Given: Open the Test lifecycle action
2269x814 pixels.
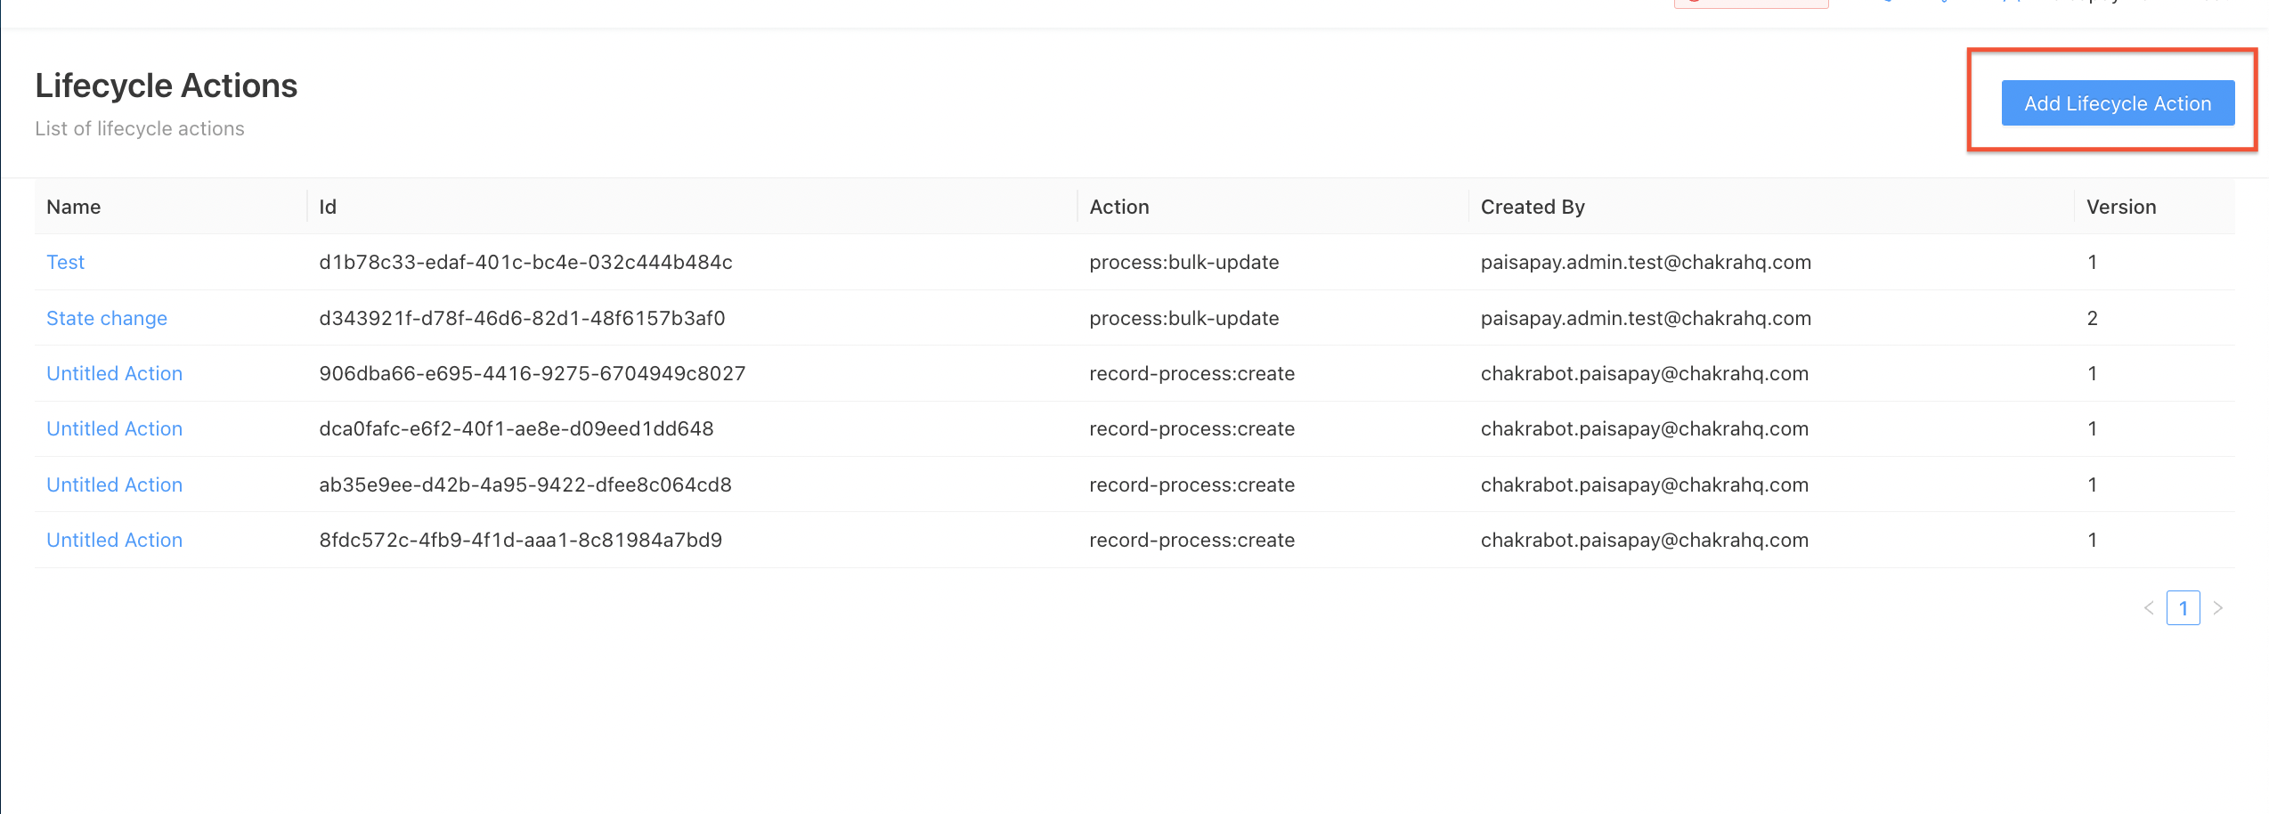Looking at the screenshot, I should tap(64, 262).
